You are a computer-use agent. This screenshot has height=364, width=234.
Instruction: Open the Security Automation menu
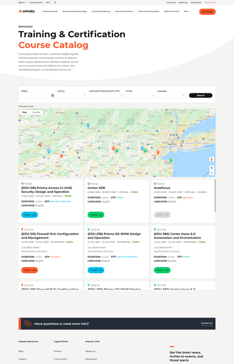tap(124, 11)
